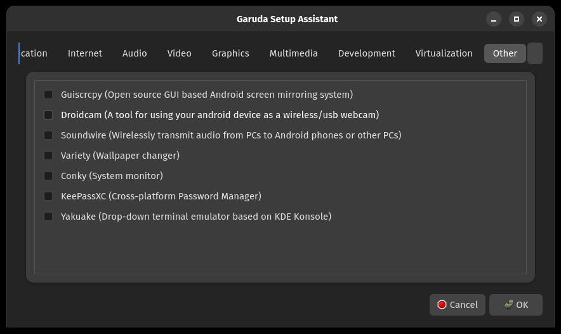Click the partially hidden 'cation' tab
The height and width of the screenshot is (334, 561).
pos(34,53)
